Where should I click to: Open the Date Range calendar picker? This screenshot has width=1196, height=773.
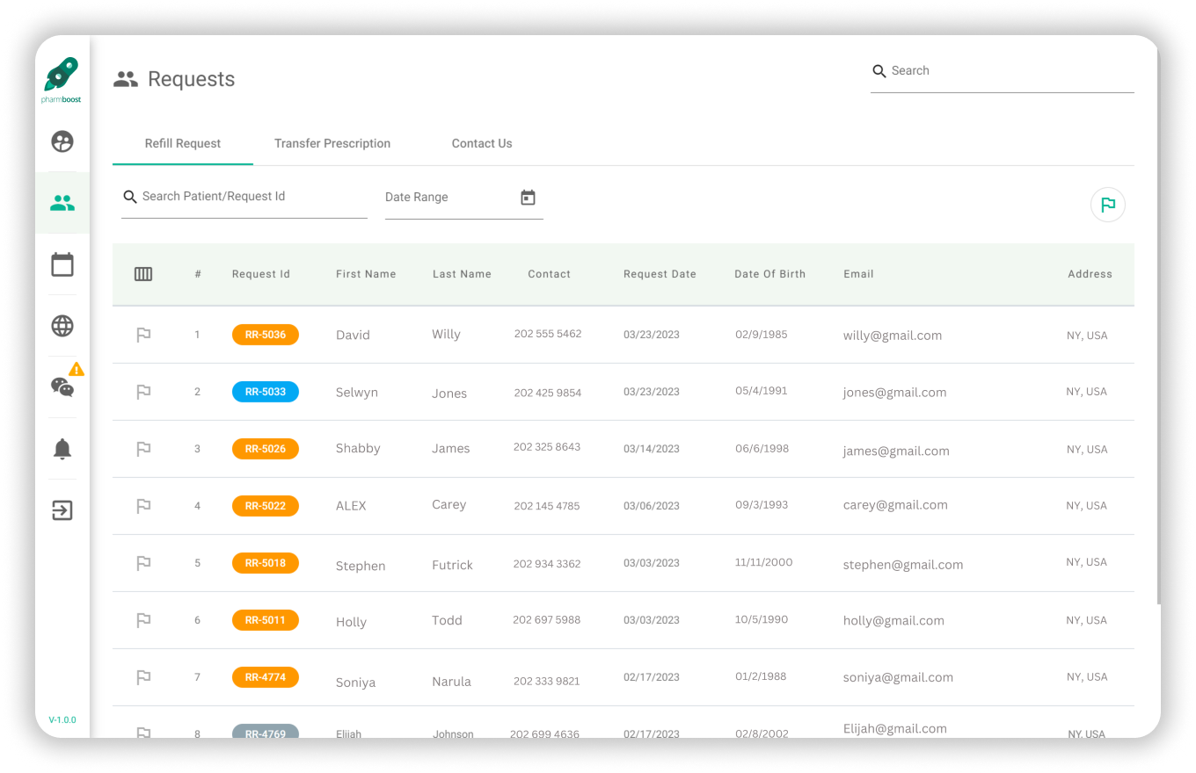click(528, 197)
